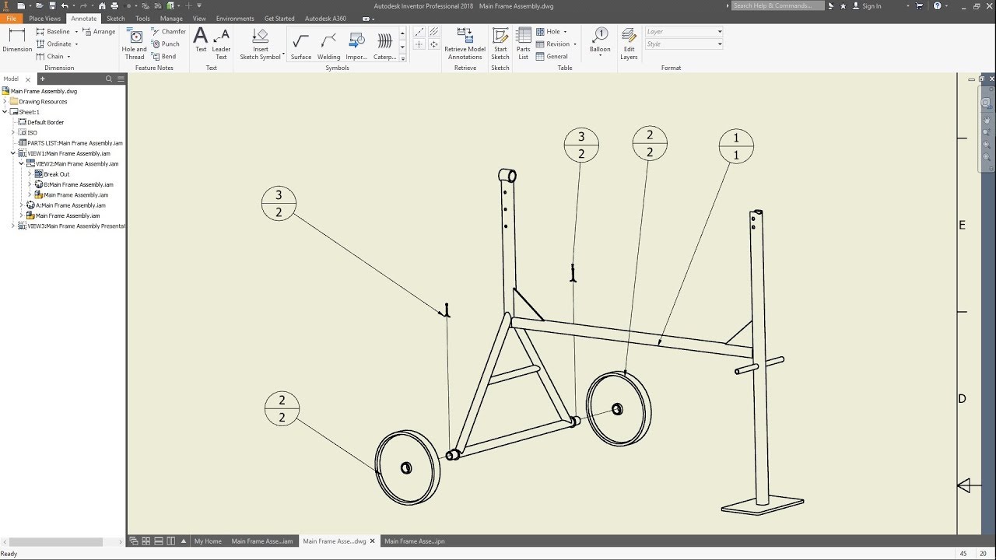Select the Start Sketch tool
The image size is (996, 560).
click(x=500, y=43)
